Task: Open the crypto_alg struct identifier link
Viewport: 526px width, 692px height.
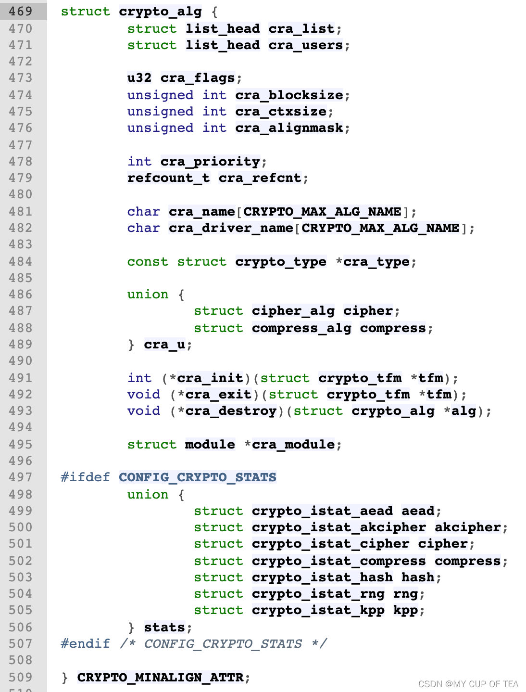Action: tap(161, 12)
